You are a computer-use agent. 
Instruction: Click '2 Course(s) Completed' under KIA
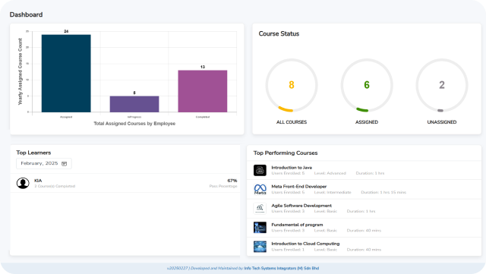coord(55,186)
